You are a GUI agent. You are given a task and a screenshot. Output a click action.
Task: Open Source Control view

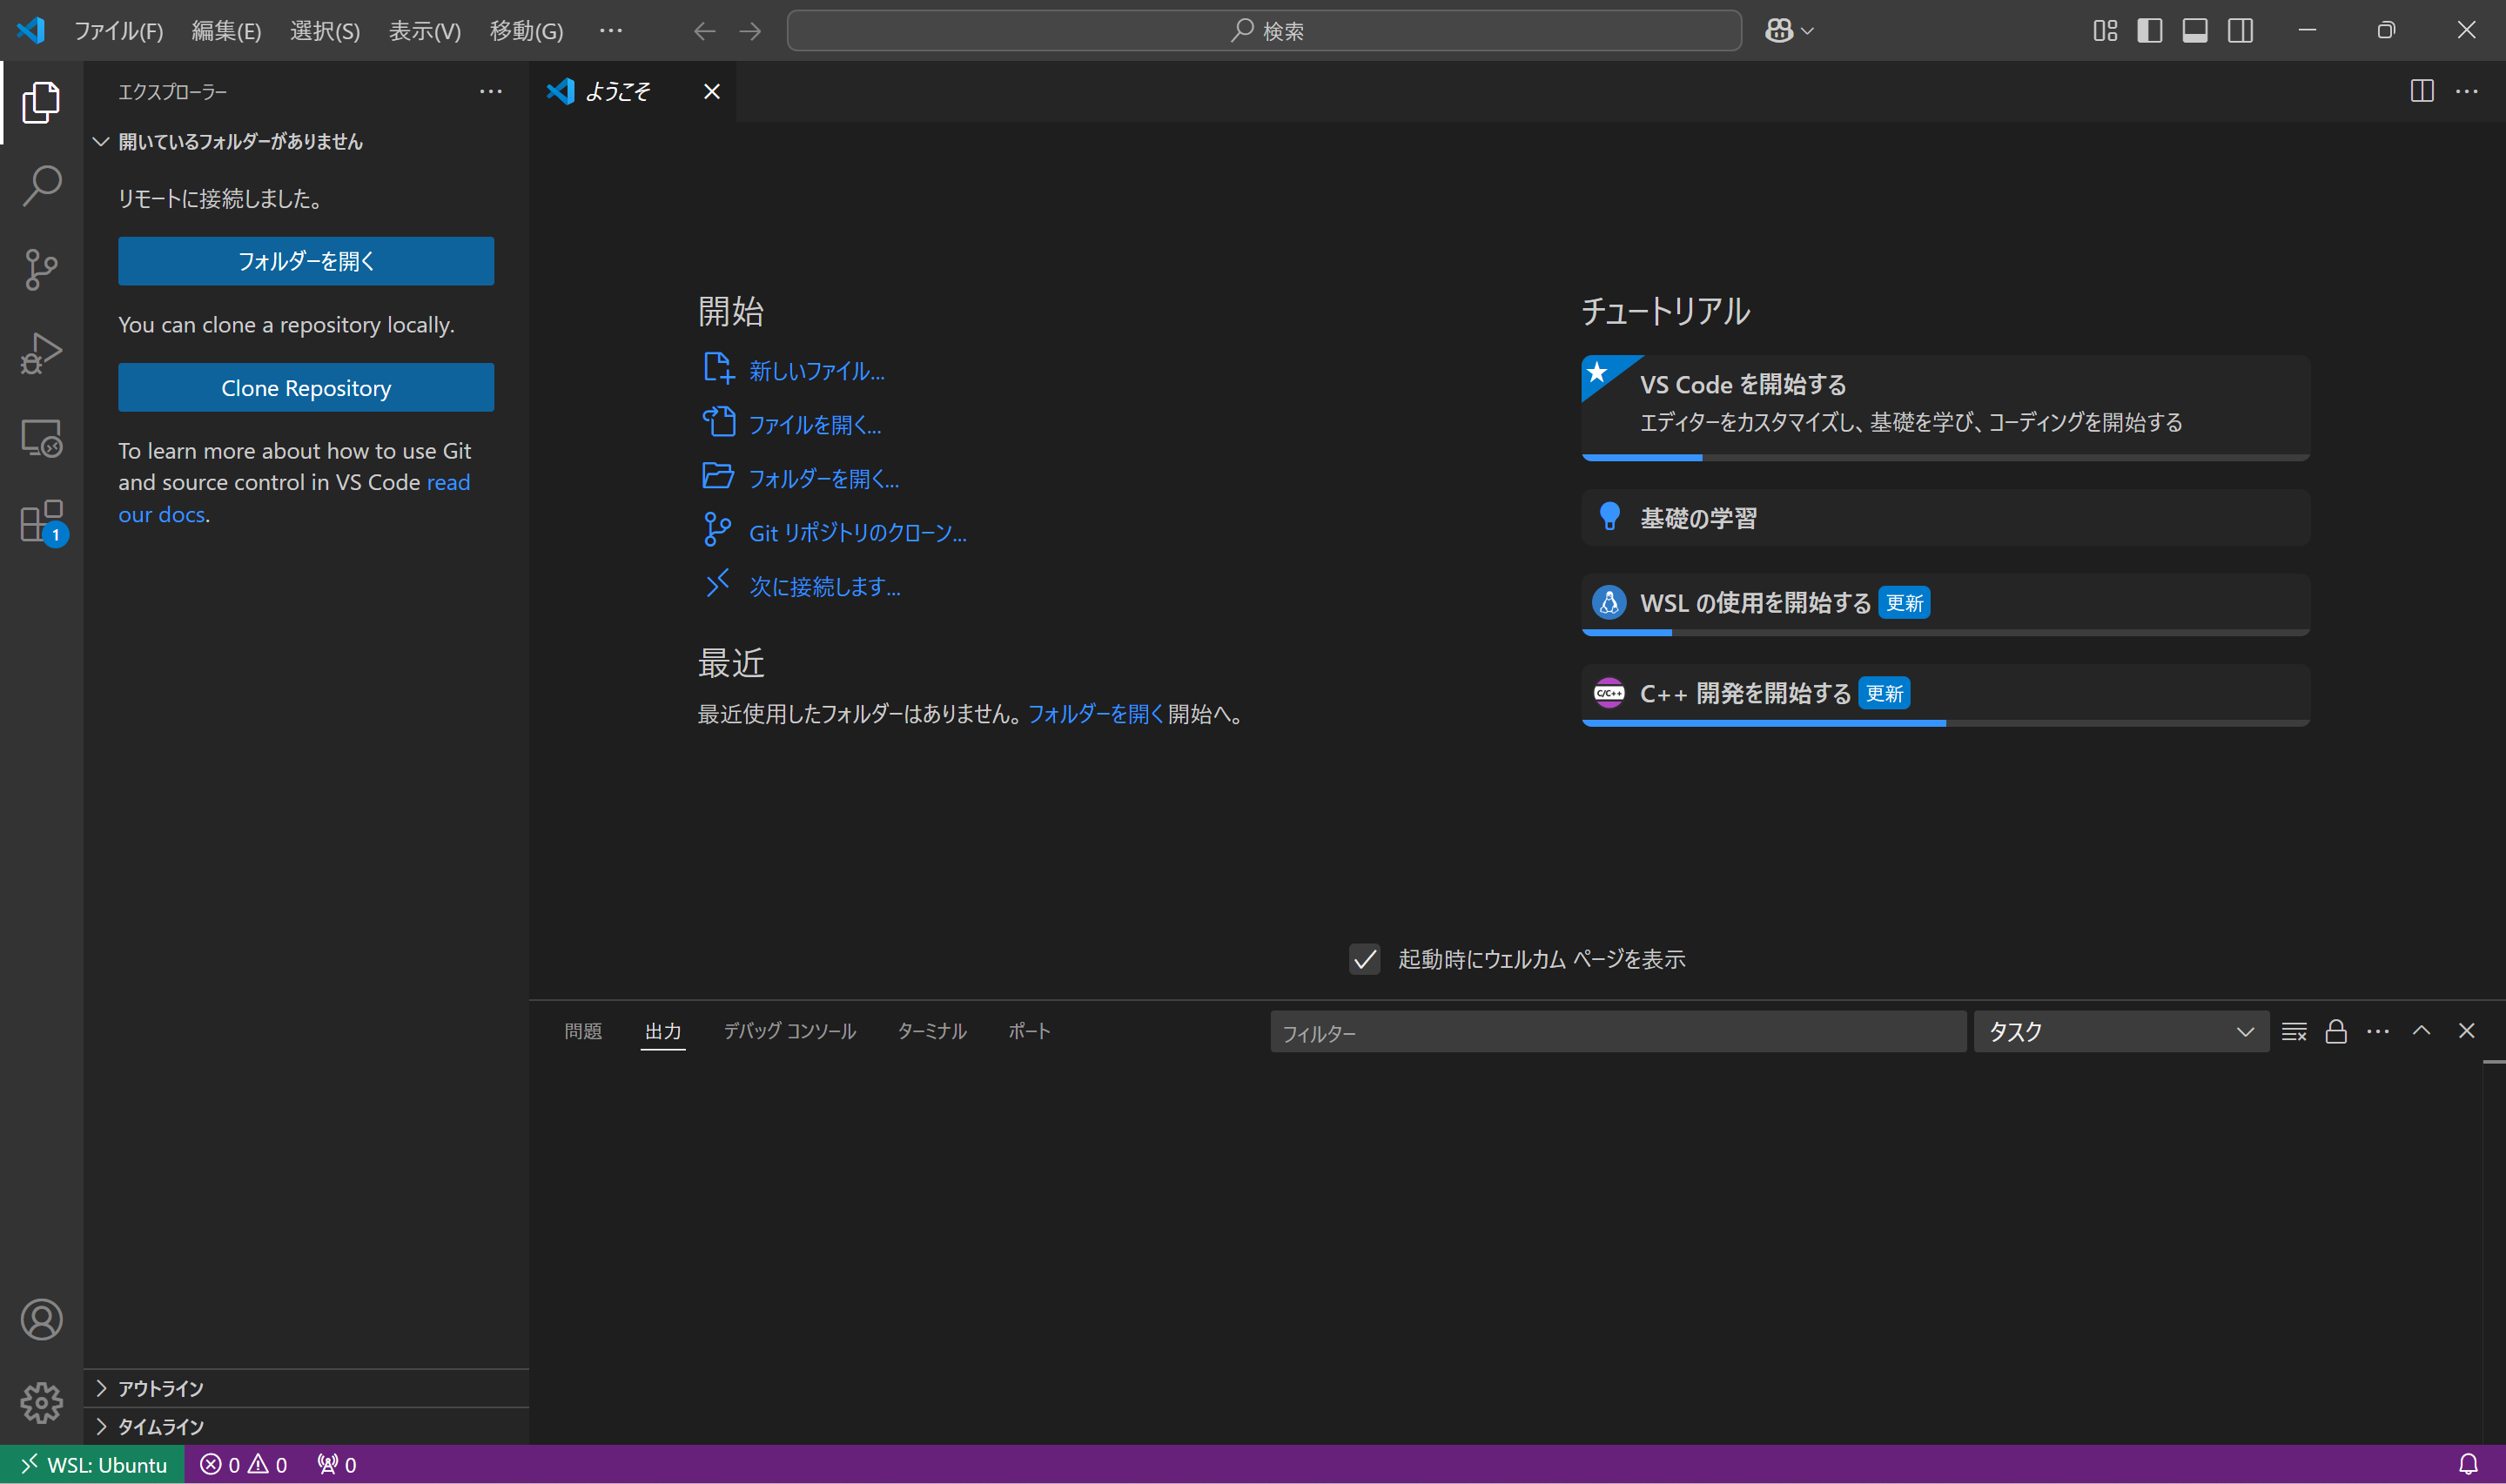tap(41, 269)
